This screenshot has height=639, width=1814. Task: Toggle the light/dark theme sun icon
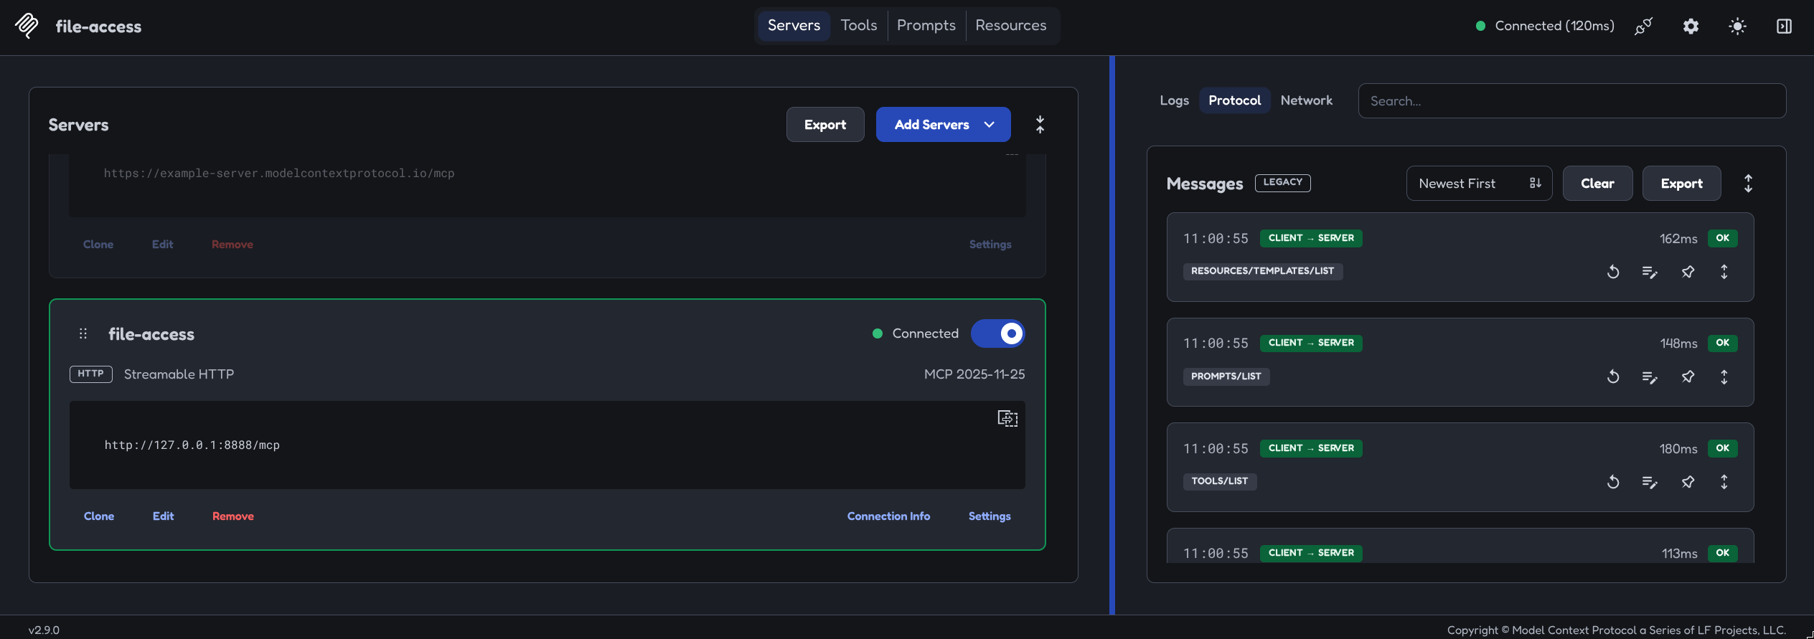1737,27
